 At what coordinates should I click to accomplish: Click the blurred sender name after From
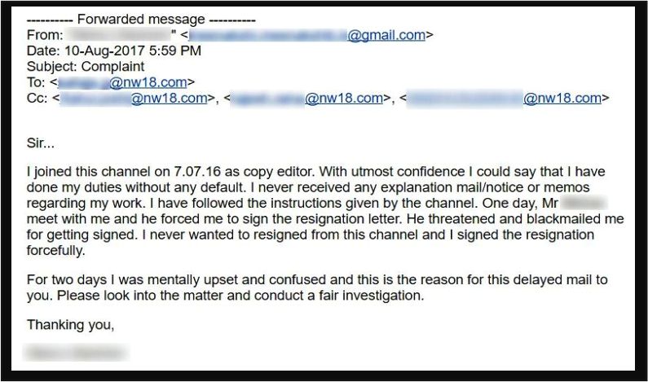click(119, 35)
